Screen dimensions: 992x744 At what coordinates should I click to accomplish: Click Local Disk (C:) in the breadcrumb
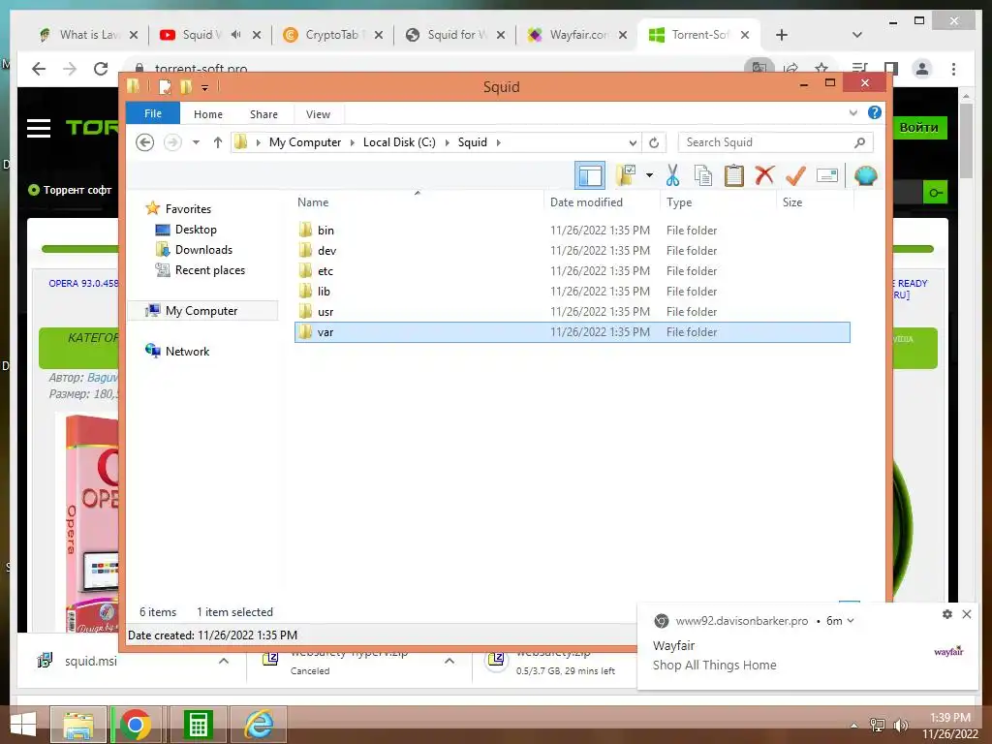coord(399,142)
